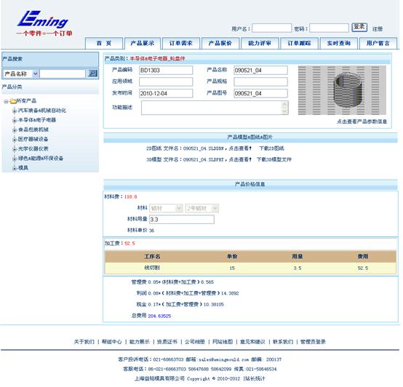Click the 工序名 column header

(x=153, y=257)
